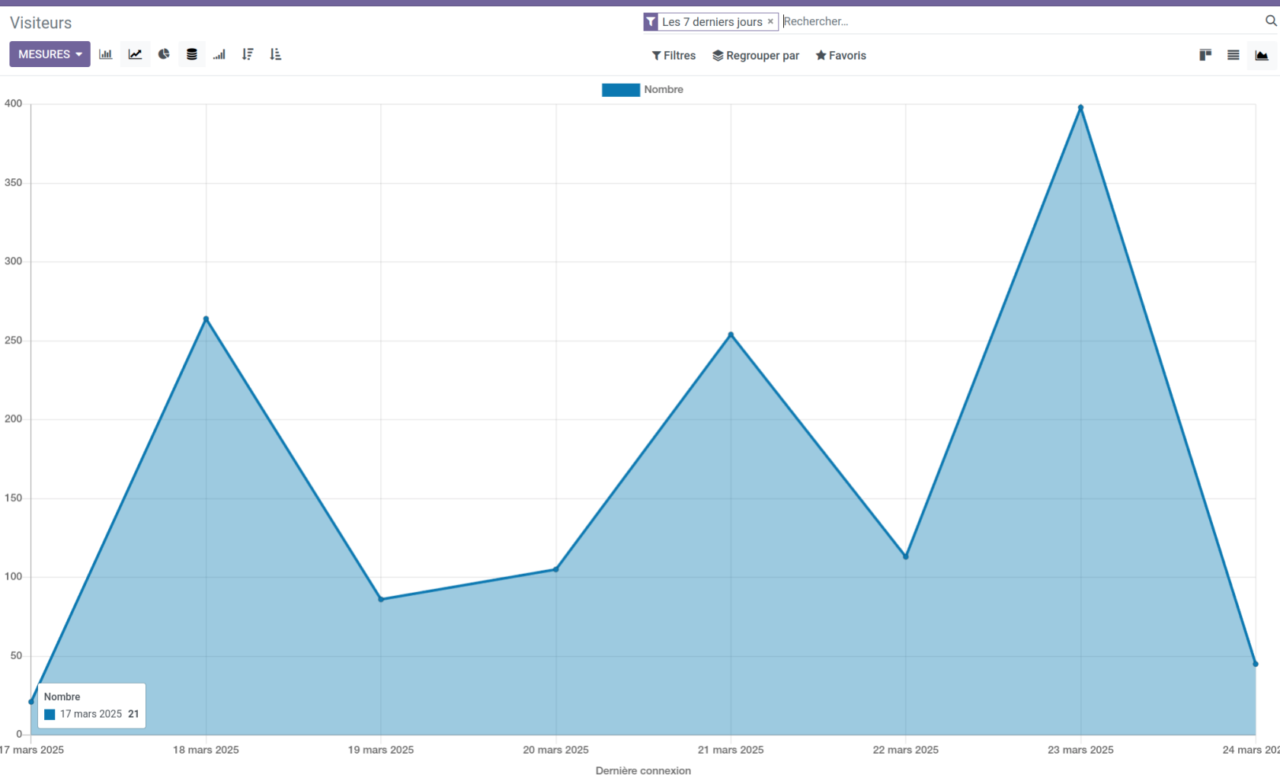
Task: Click the 23 mars 2025 peak data point
Action: (1080, 107)
